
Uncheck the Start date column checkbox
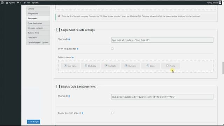(86, 66)
